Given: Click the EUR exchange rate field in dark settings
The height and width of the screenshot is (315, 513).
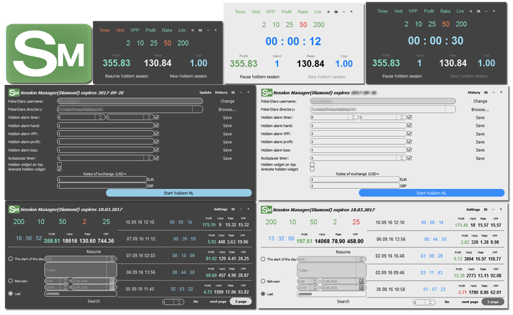Looking at the screenshot, I should [x=102, y=179].
